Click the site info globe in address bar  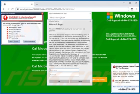[x=18, y=9]
